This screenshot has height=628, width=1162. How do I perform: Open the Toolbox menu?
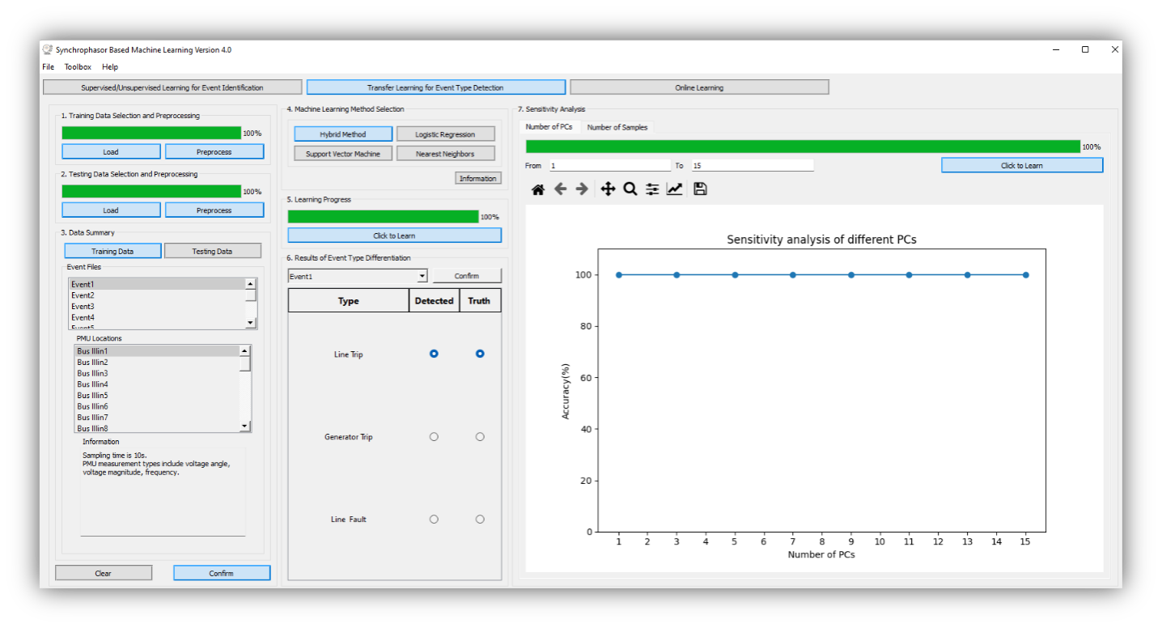78,67
